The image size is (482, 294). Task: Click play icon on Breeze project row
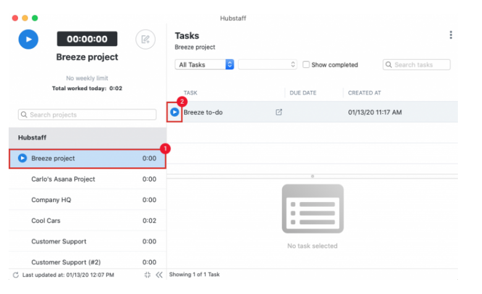click(22, 158)
